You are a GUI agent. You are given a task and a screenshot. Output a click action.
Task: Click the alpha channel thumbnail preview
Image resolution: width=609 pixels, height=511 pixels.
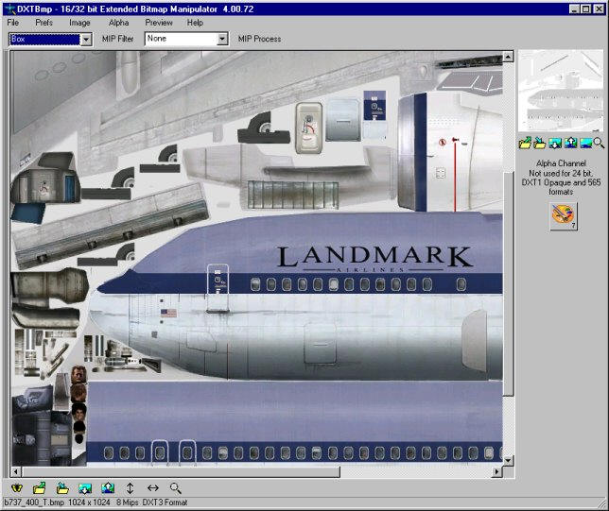point(562,91)
